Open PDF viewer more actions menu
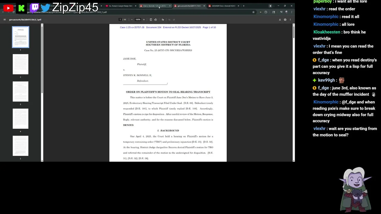 [290, 20]
